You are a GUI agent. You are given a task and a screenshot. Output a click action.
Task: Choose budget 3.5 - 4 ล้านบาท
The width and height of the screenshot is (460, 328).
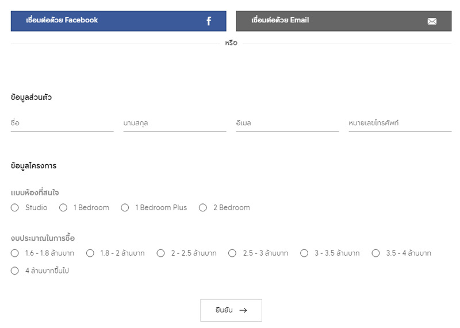pos(376,253)
